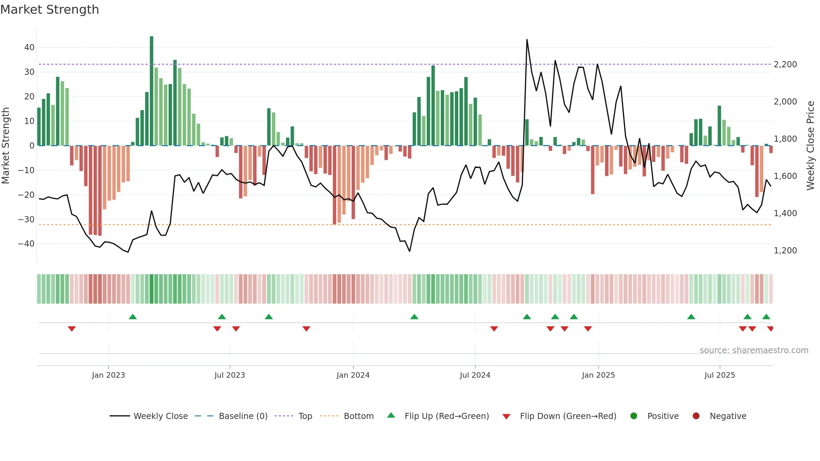Click the Market Strength vertical axis title
The image size is (820, 461).
coord(5,145)
